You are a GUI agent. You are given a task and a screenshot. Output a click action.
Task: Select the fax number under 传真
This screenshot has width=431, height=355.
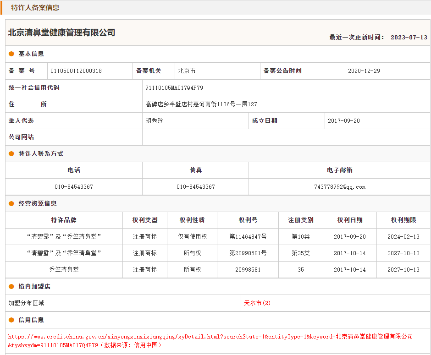coord(195,187)
